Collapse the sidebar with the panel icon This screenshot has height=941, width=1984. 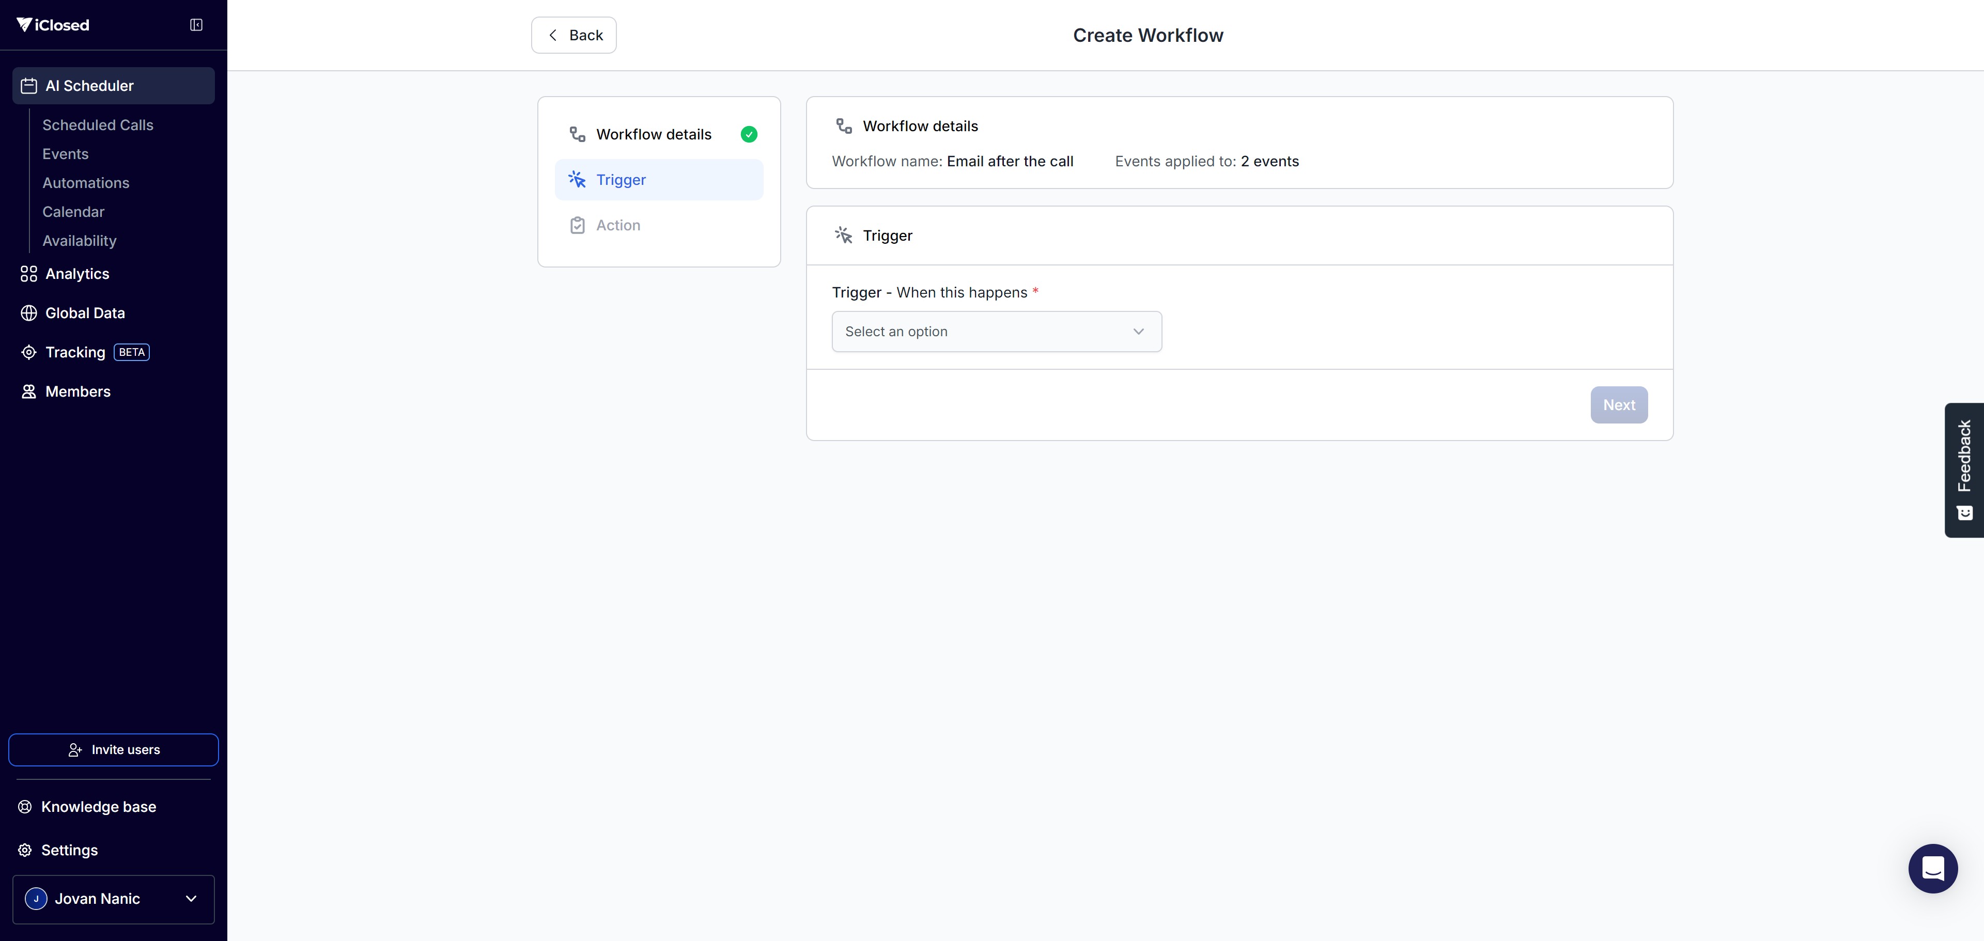pyautogui.click(x=196, y=25)
